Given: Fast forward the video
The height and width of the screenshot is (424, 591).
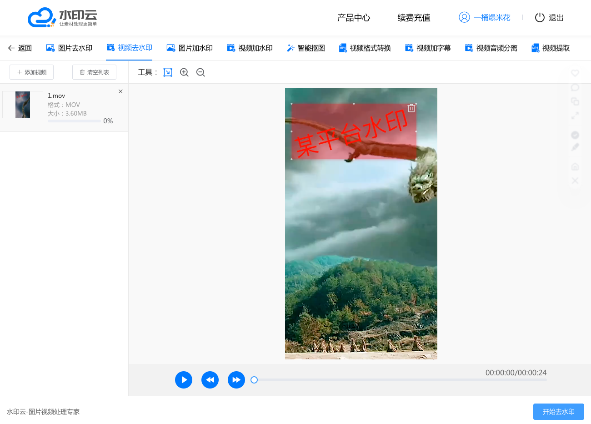Looking at the screenshot, I should click(x=236, y=380).
